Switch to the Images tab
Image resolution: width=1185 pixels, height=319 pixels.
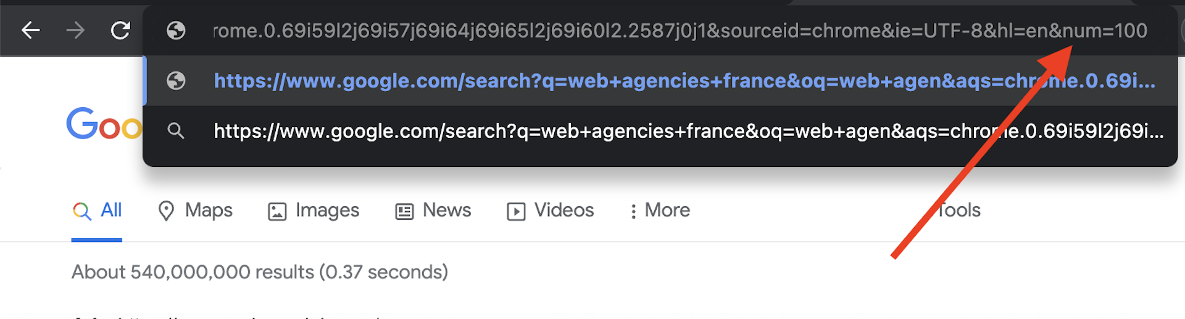tap(327, 211)
